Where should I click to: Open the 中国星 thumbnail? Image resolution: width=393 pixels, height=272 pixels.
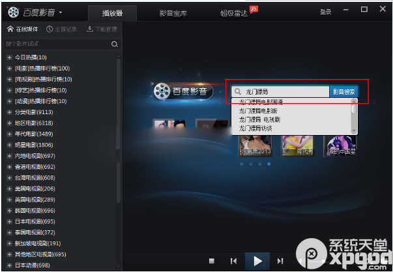(340, 146)
